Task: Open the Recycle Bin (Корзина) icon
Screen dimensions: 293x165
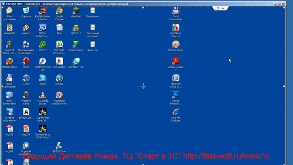Action: (x=26, y=11)
